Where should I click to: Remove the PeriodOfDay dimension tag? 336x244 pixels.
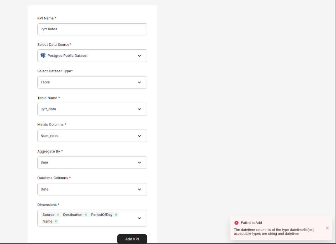click(x=116, y=215)
